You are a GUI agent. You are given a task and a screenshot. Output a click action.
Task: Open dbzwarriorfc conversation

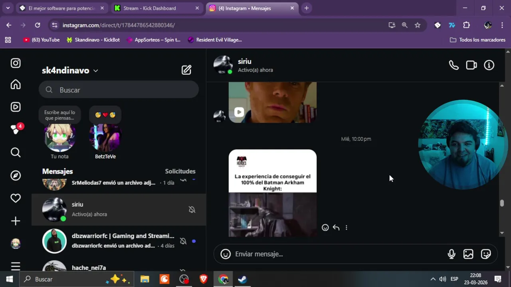(x=119, y=241)
